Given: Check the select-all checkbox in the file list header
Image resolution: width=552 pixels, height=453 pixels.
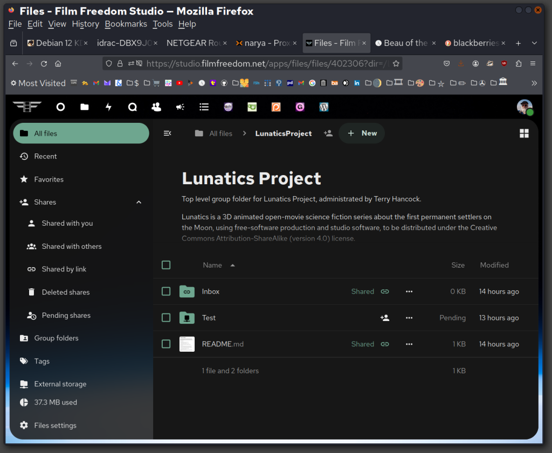Looking at the screenshot, I should 166,264.
